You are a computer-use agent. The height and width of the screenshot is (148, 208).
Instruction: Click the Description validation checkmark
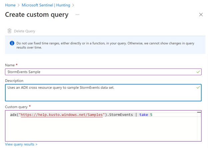(x=198, y=87)
